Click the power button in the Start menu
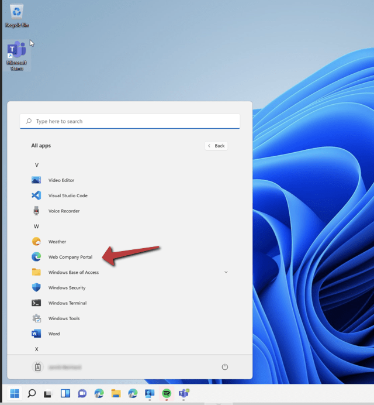 click(x=224, y=367)
